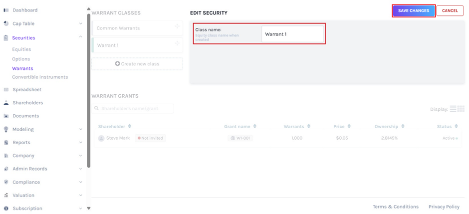Click the Class name input field
The height and width of the screenshot is (214, 469).
(292, 34)
